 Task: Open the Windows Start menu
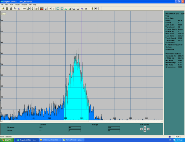[7, 140]
